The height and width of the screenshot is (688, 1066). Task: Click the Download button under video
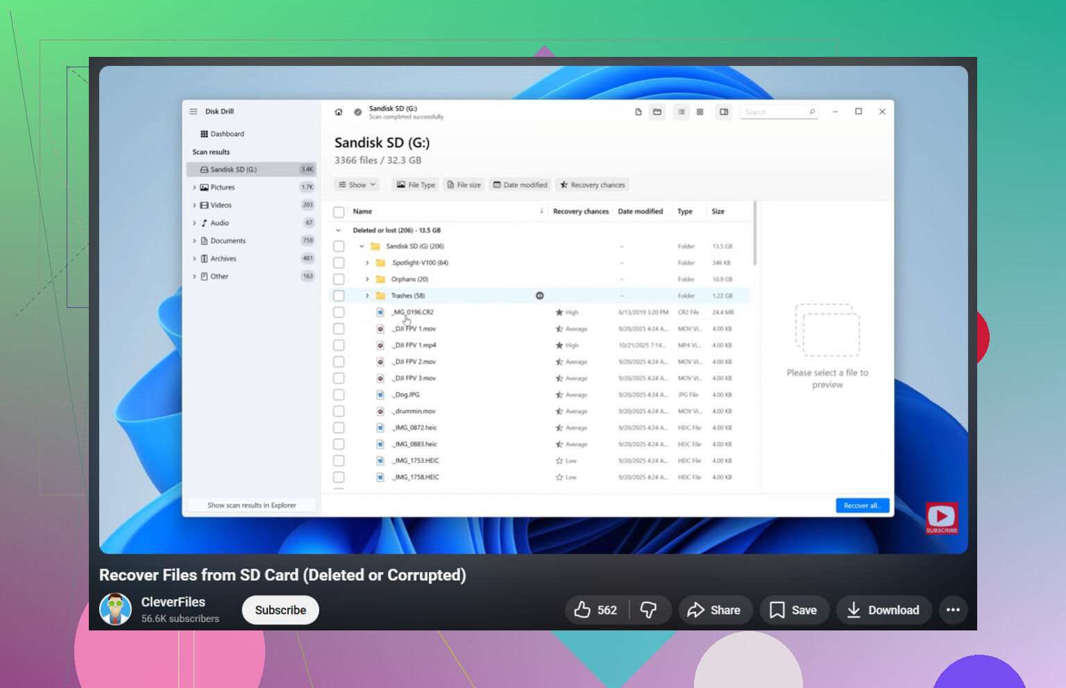(884, 610)
